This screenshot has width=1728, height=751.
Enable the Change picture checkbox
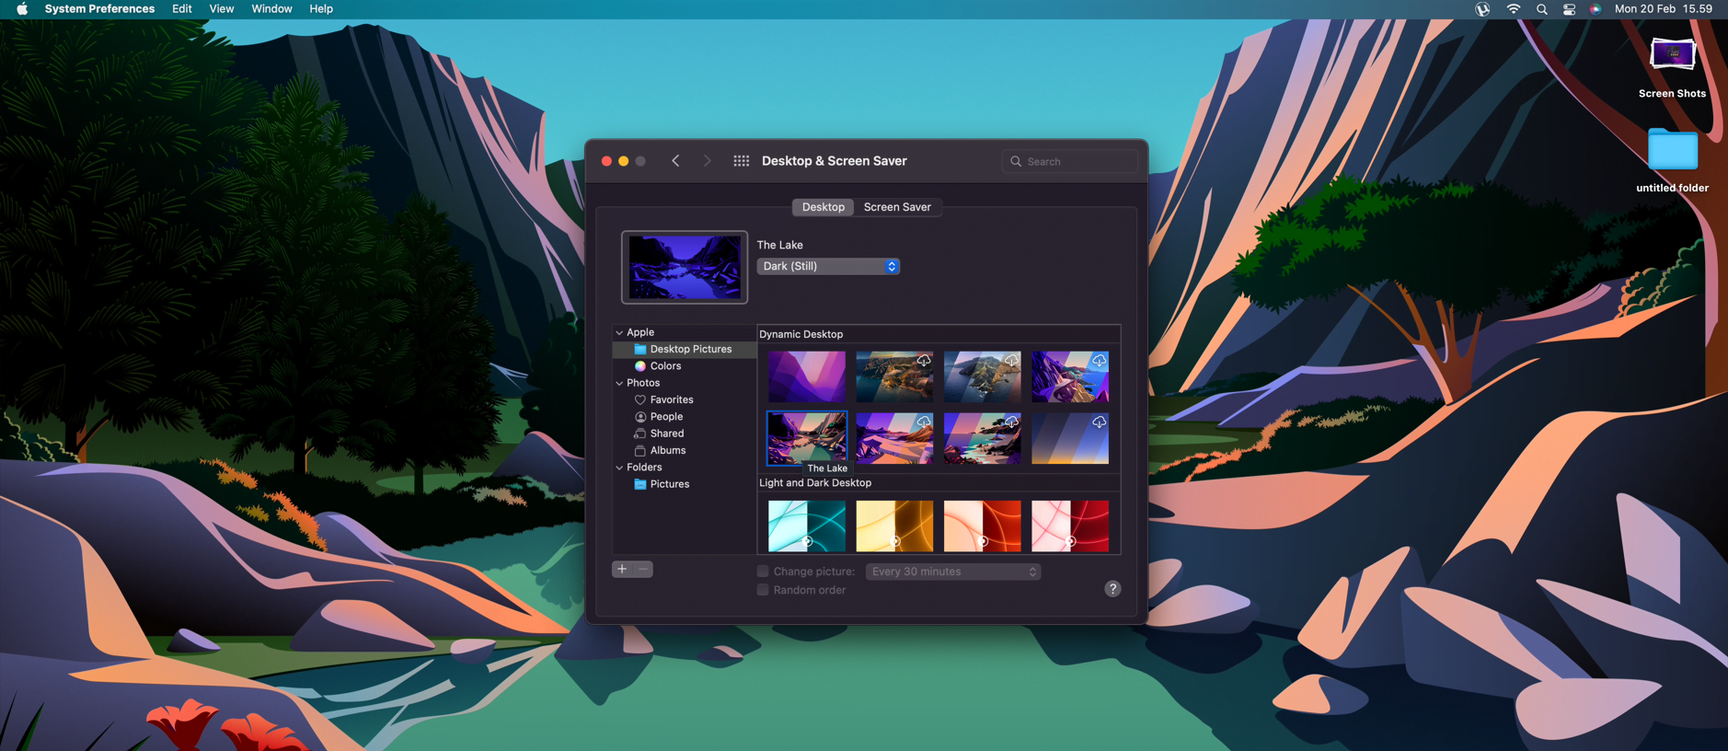[763, 572]
